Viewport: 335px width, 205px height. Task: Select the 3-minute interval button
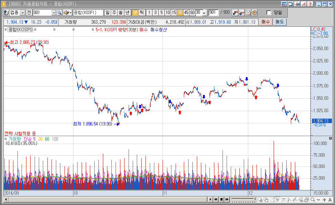click(155, 13)
